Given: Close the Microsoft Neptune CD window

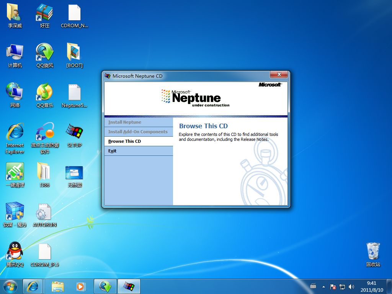Looking at the screenshot, I should [279, 75].
